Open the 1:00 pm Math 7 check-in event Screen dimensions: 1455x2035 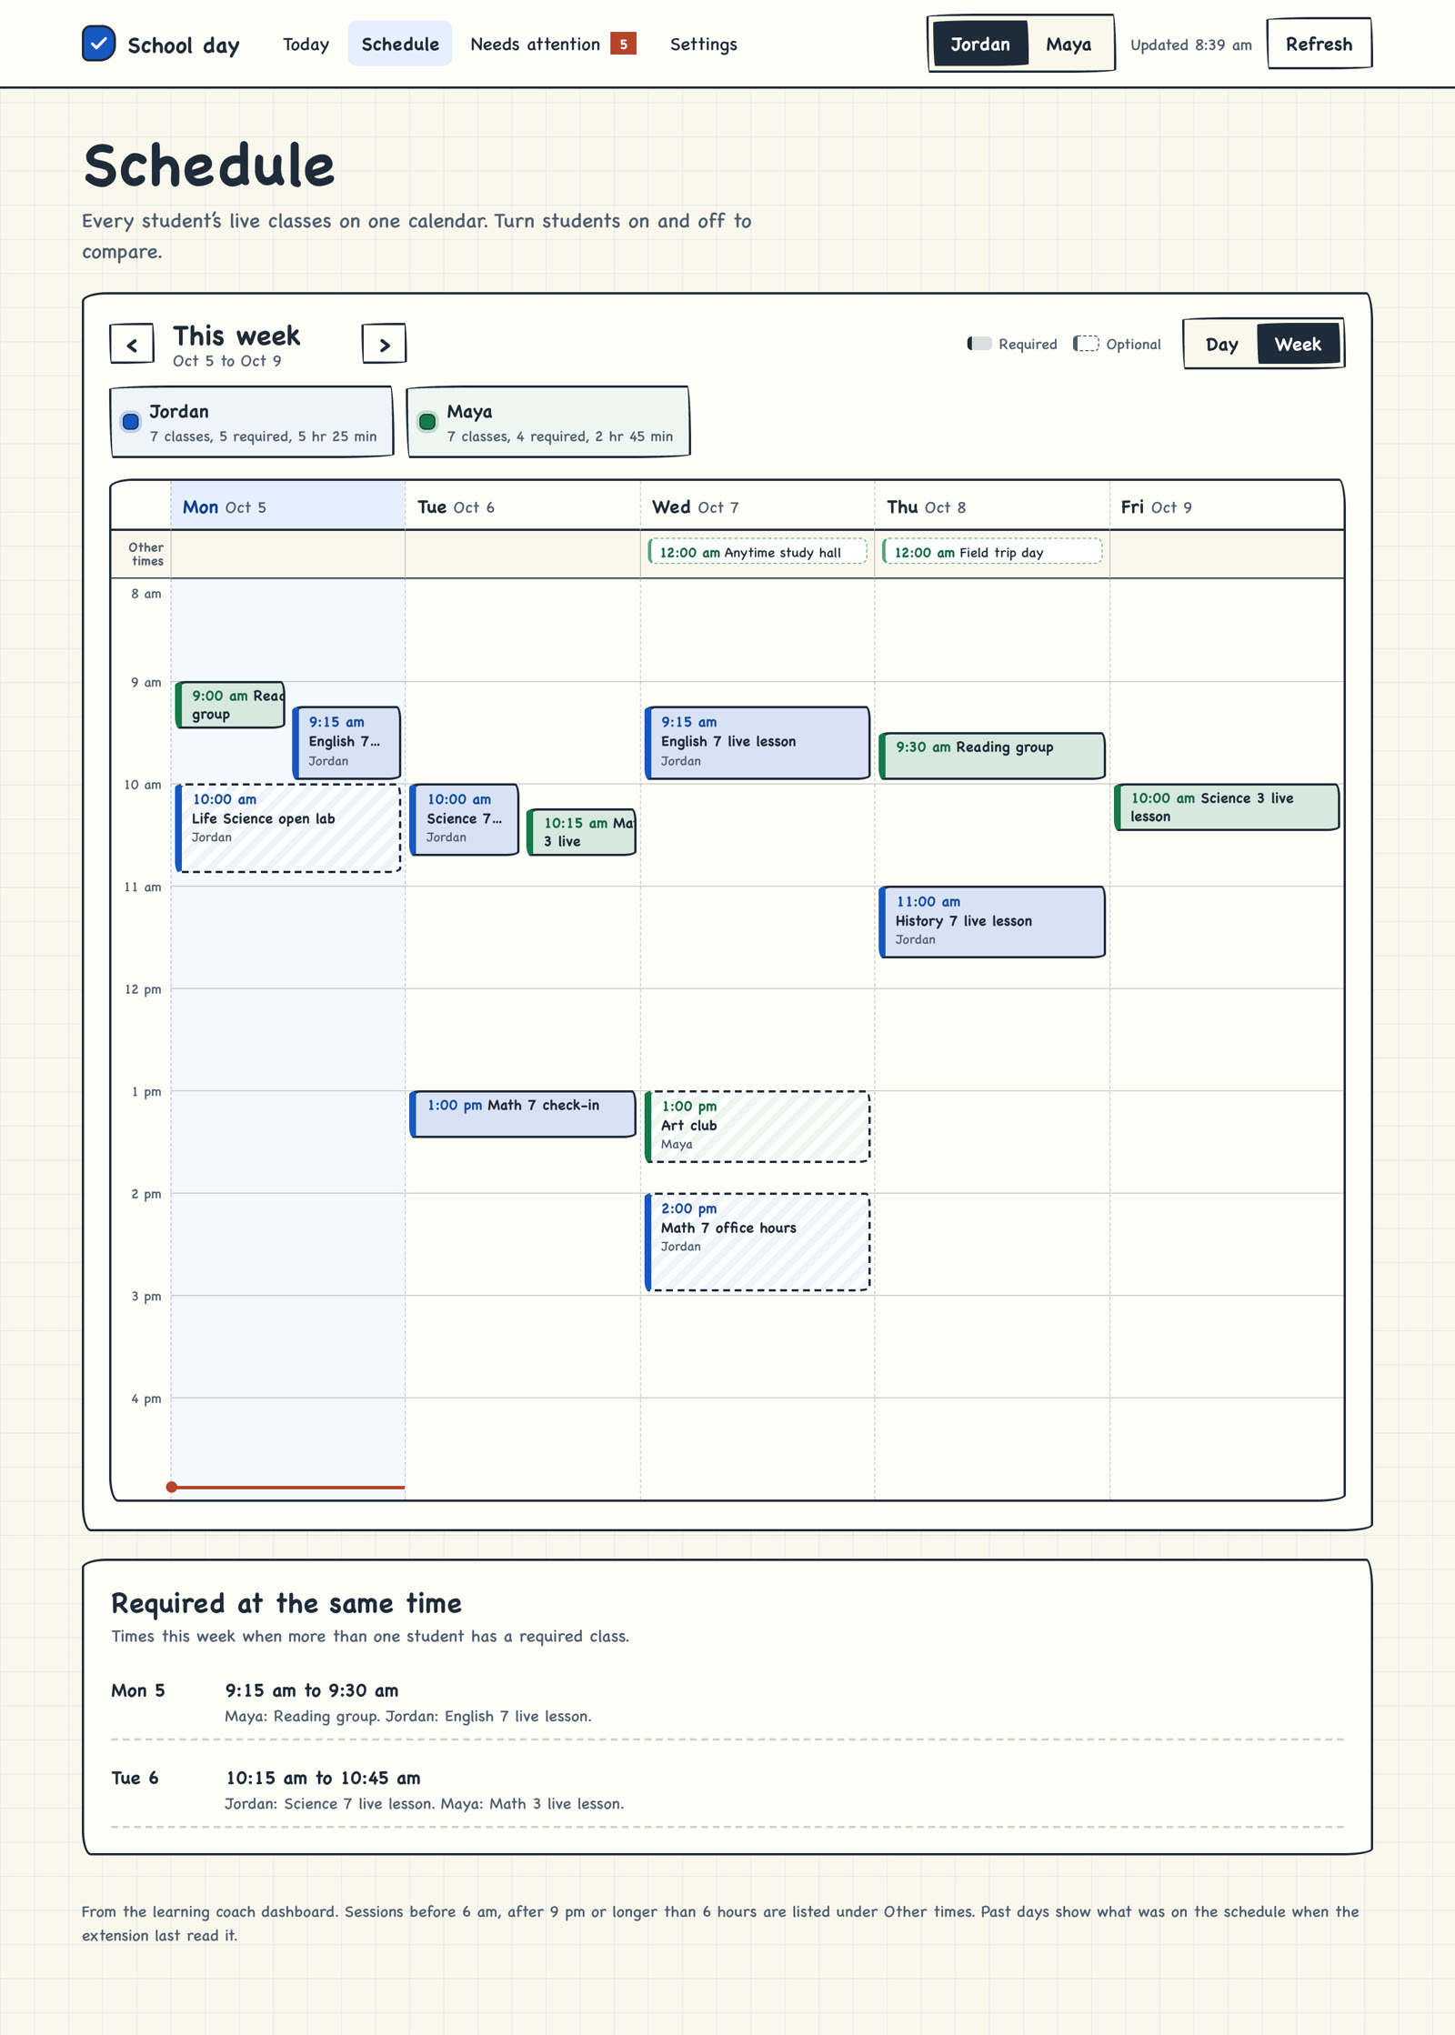523,1114
